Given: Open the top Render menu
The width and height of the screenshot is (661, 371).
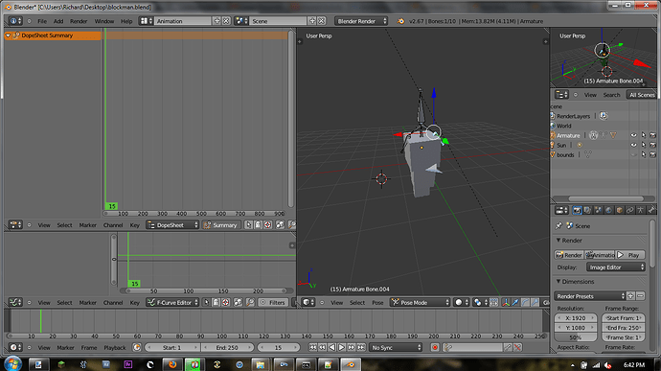Looking at the screenshot, I should pyautogui.click(x=79, y=21).
